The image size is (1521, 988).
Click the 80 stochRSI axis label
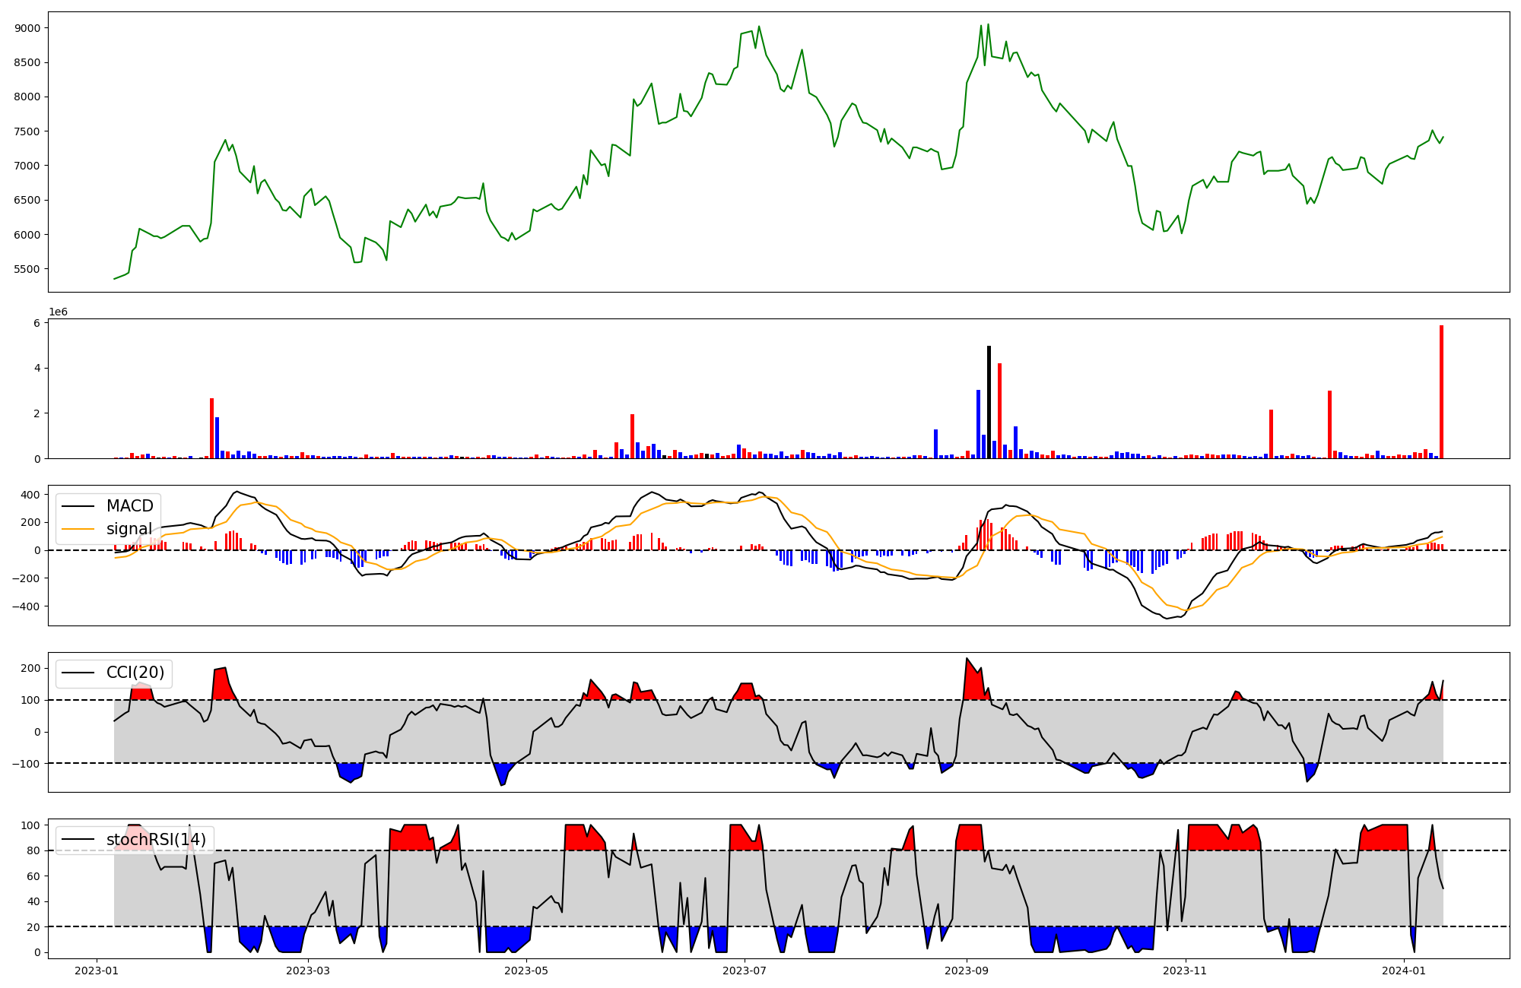pos(33,850)
